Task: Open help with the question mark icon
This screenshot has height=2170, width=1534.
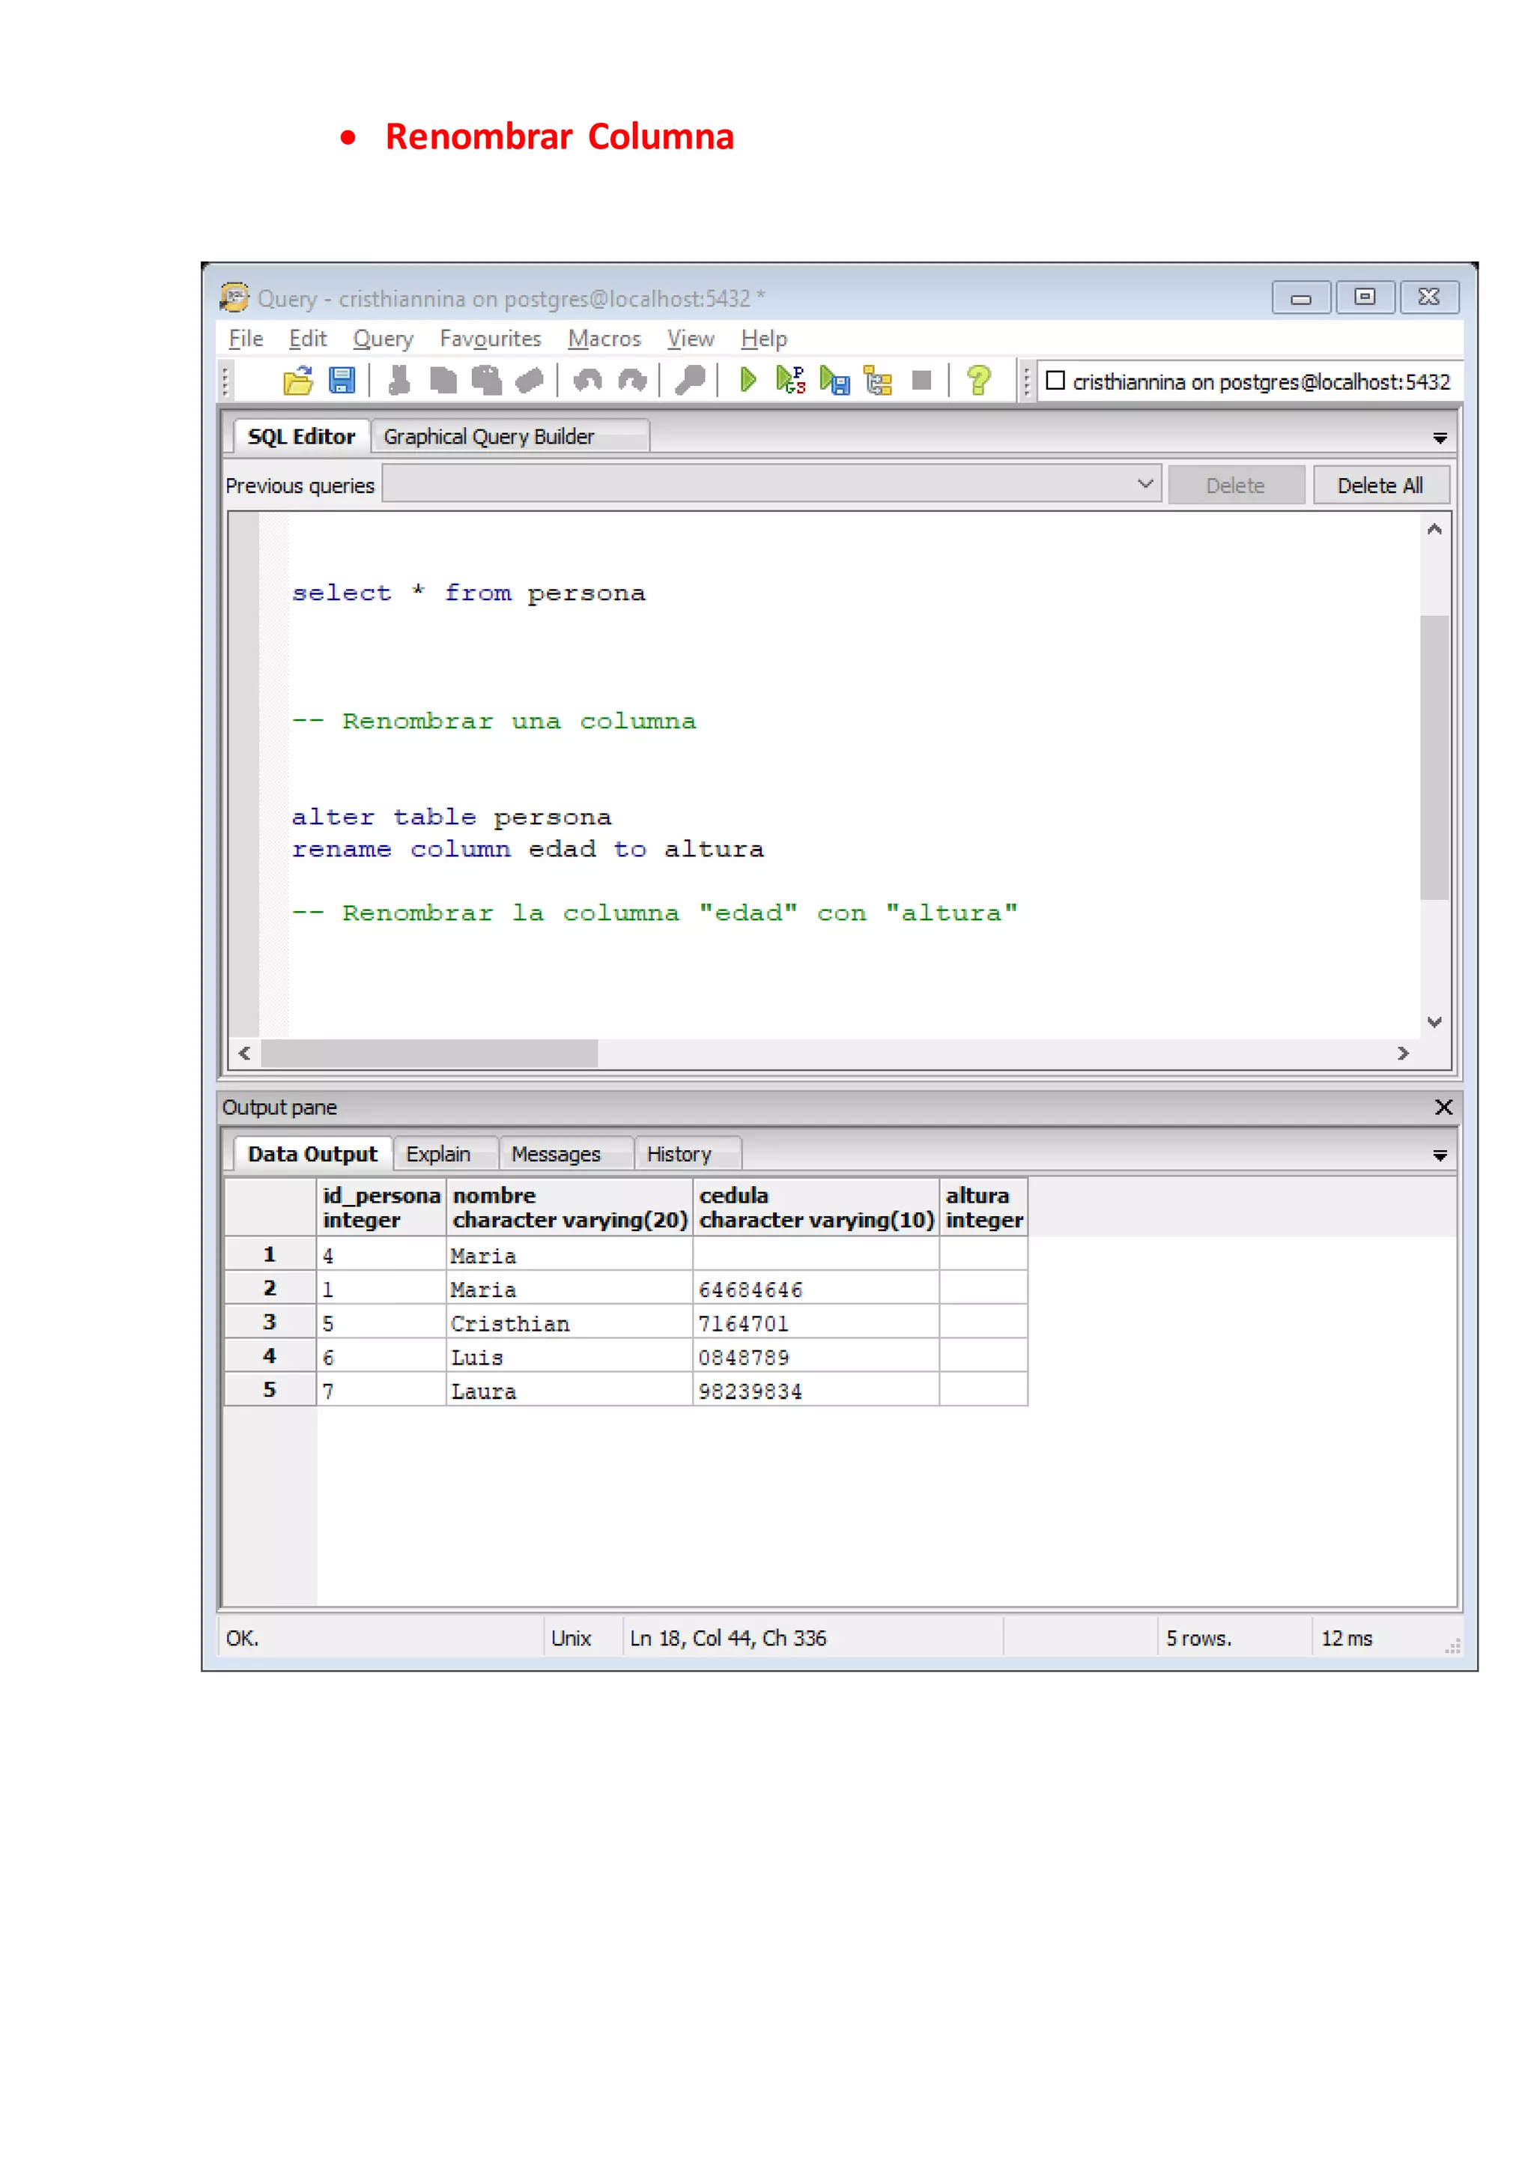Action: point(978,381)
